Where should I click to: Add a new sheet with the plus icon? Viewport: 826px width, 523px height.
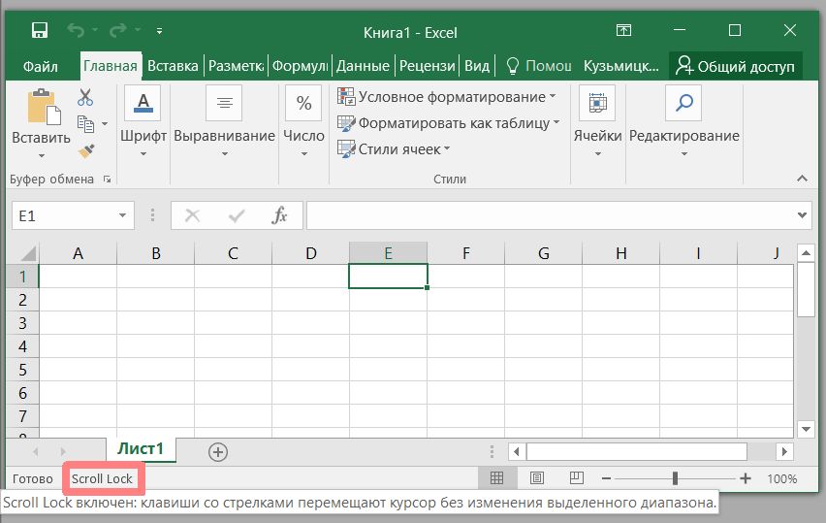click(218, 452)
